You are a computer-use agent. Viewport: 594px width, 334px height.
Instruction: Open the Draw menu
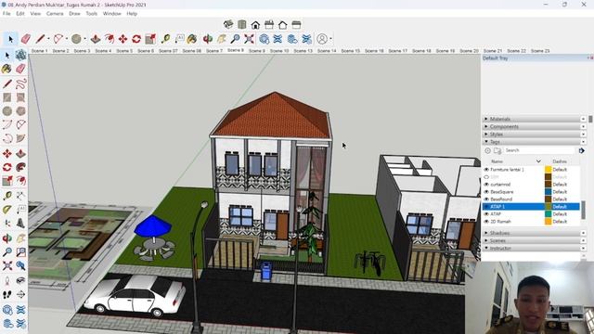coord(74,14)
